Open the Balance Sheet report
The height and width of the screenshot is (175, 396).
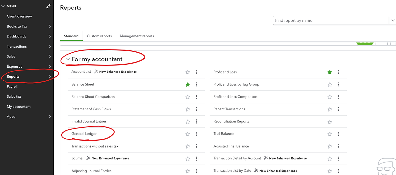(x=83, y=84)
